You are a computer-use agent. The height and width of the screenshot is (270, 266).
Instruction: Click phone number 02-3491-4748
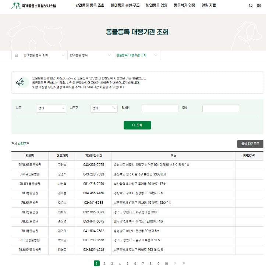(x=94, y=250)
